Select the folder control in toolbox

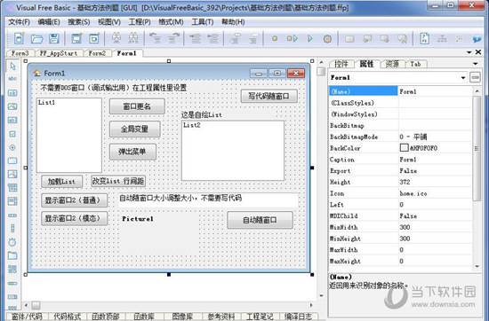click(12, 255)
